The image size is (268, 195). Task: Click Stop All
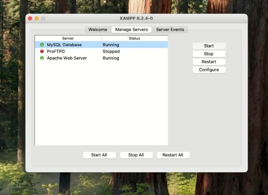tap(136, 155)
